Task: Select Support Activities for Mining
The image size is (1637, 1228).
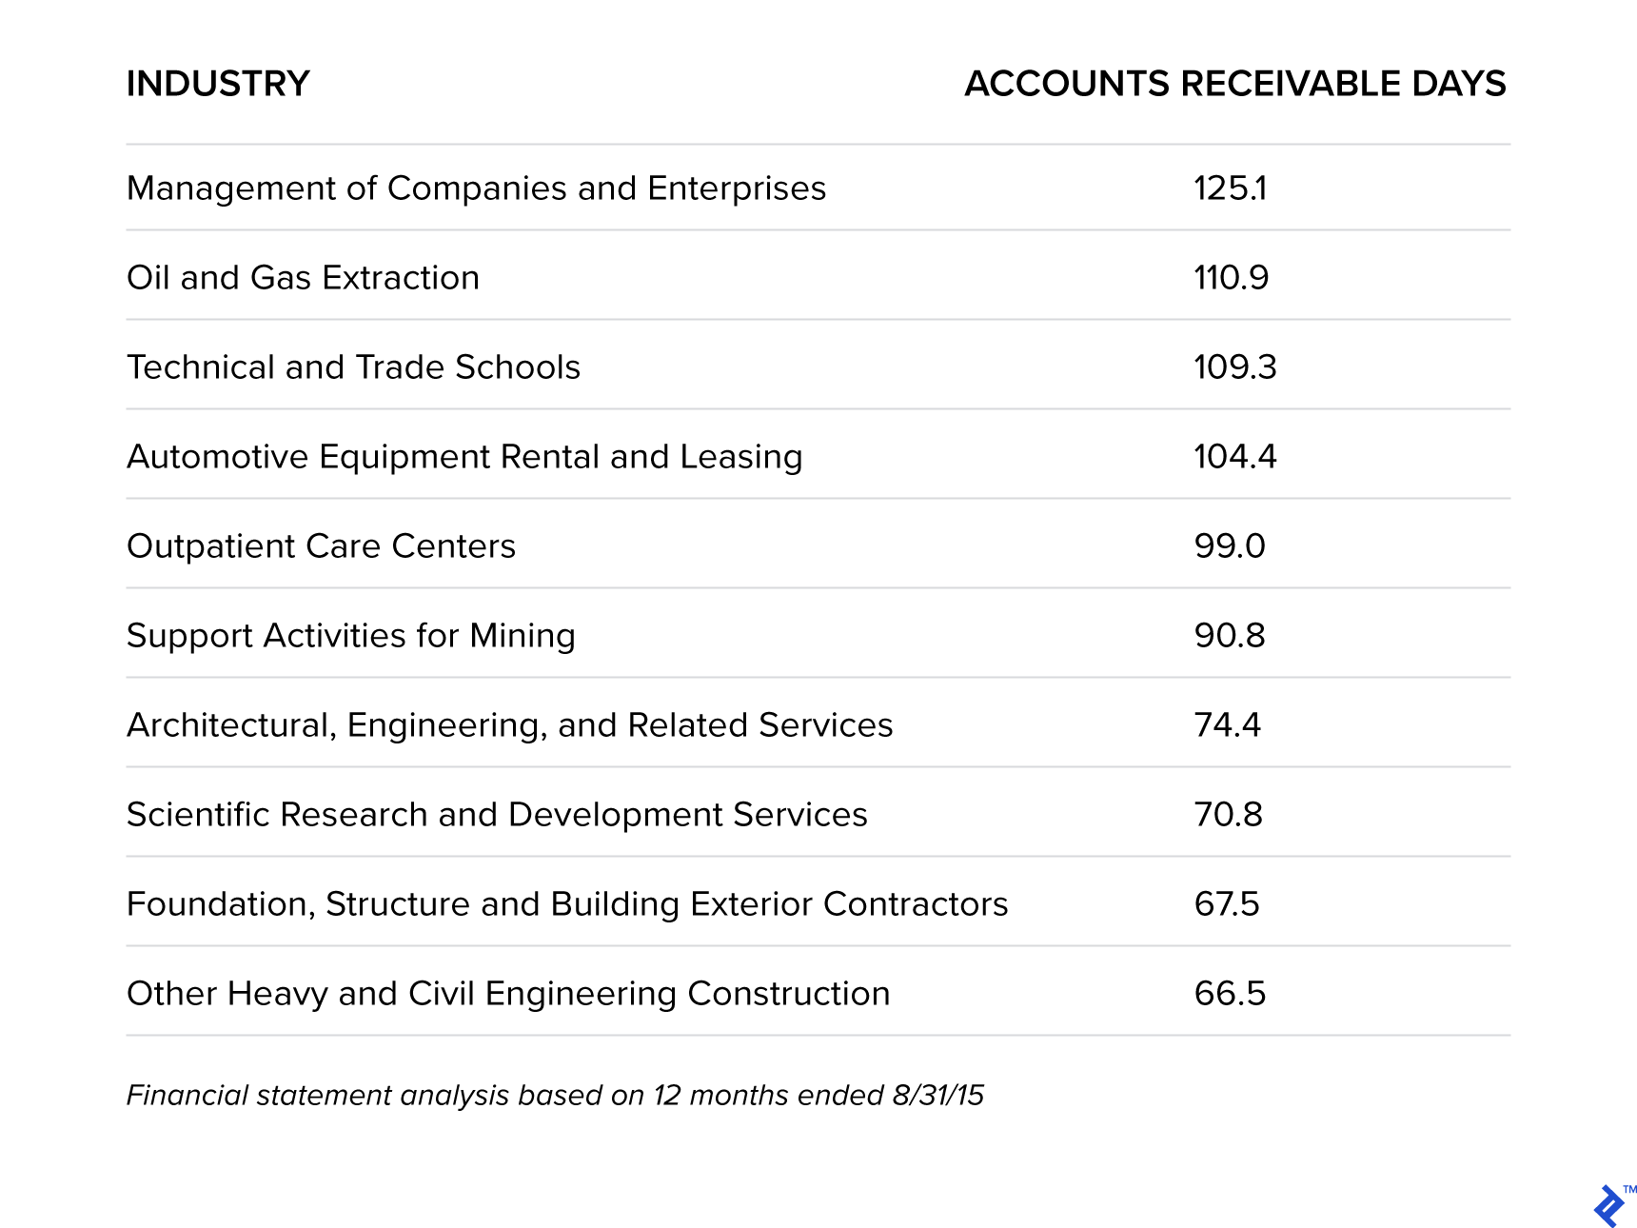Action: (x=350, y=636)
